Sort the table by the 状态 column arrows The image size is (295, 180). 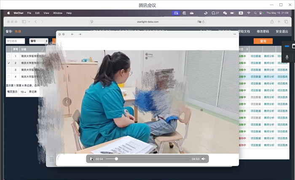click(247, 49)
